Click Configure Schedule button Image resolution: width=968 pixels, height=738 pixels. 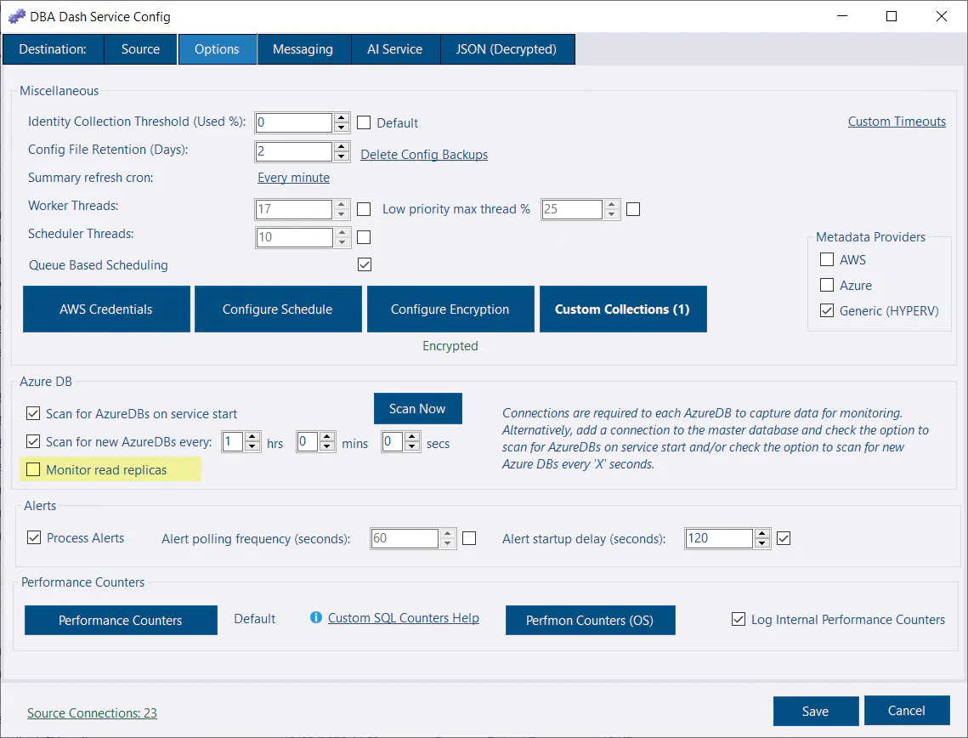click(x=278, y=309)
